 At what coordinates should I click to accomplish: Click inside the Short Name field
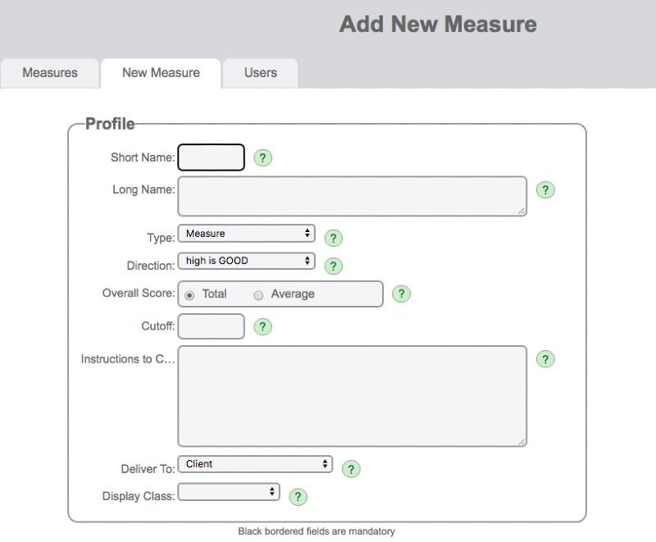(211, 157)
